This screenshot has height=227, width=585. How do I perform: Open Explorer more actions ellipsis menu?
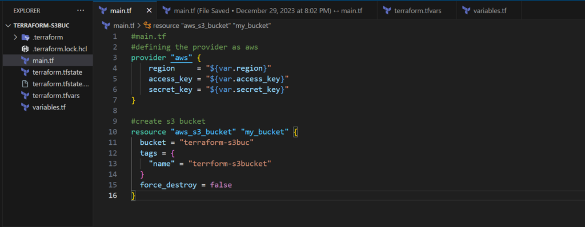coord(81,10)
